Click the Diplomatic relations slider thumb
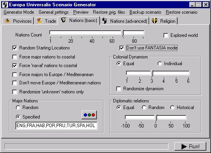The width and height of the screenshot is (211, 153). (x=156, y=118)
